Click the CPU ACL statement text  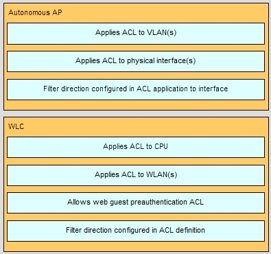click(135, 146)
